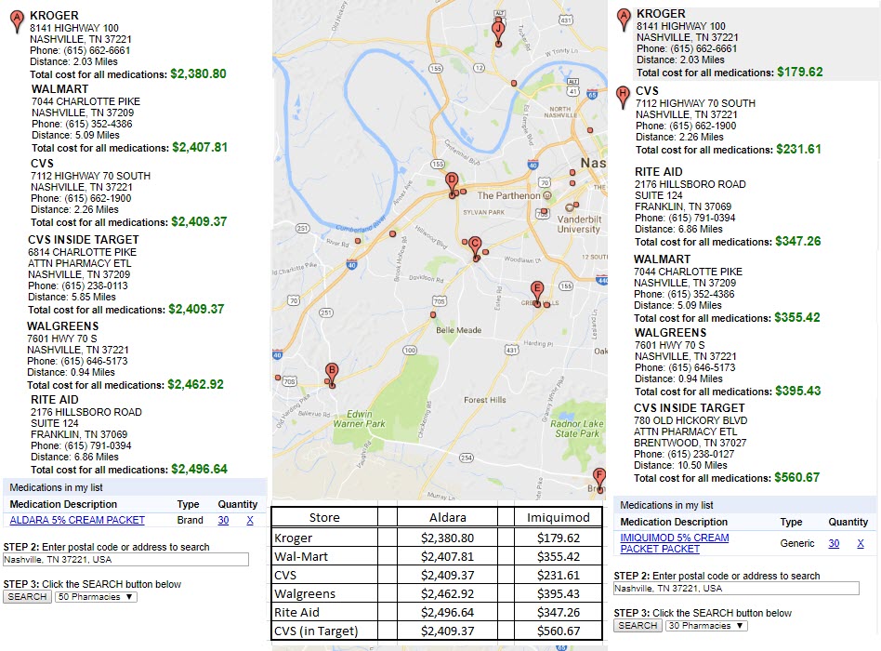This screenshot has height=651, width=881.
Task: Click the "Edwin Warner Park" label on the map
Action: point(359,418)
